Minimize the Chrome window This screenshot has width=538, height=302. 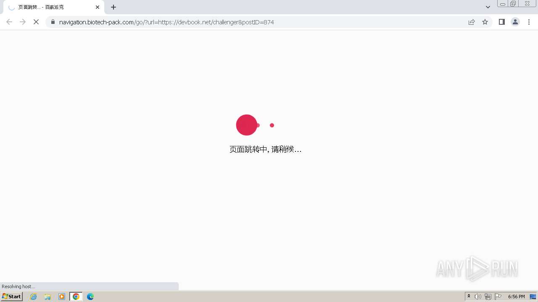point(503,4)
